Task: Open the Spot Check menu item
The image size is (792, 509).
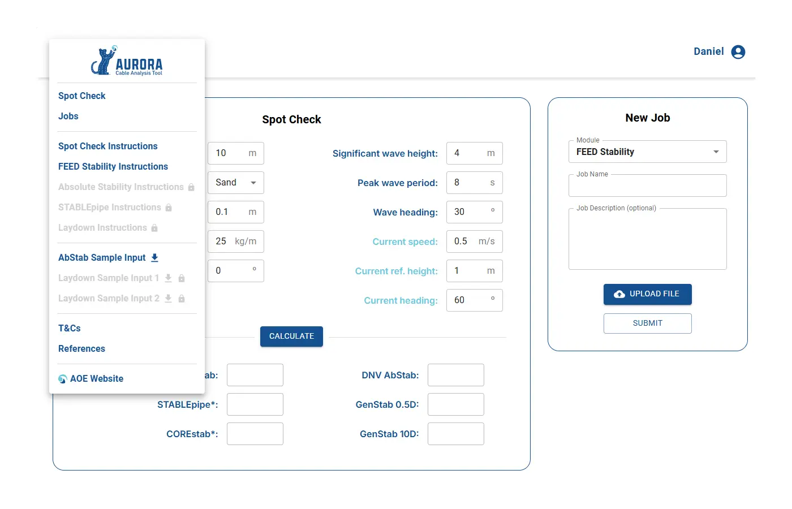Action: pos(82,96)
